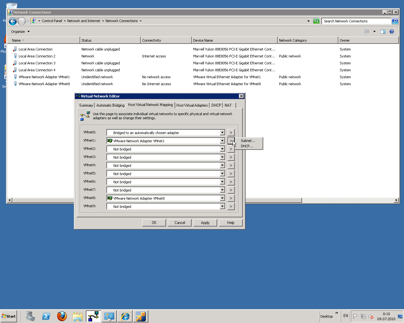Screen dimensions: 404x323
Task: Select the Local Area Connection 2 adapter icon
Action: [x=15, y=56]
